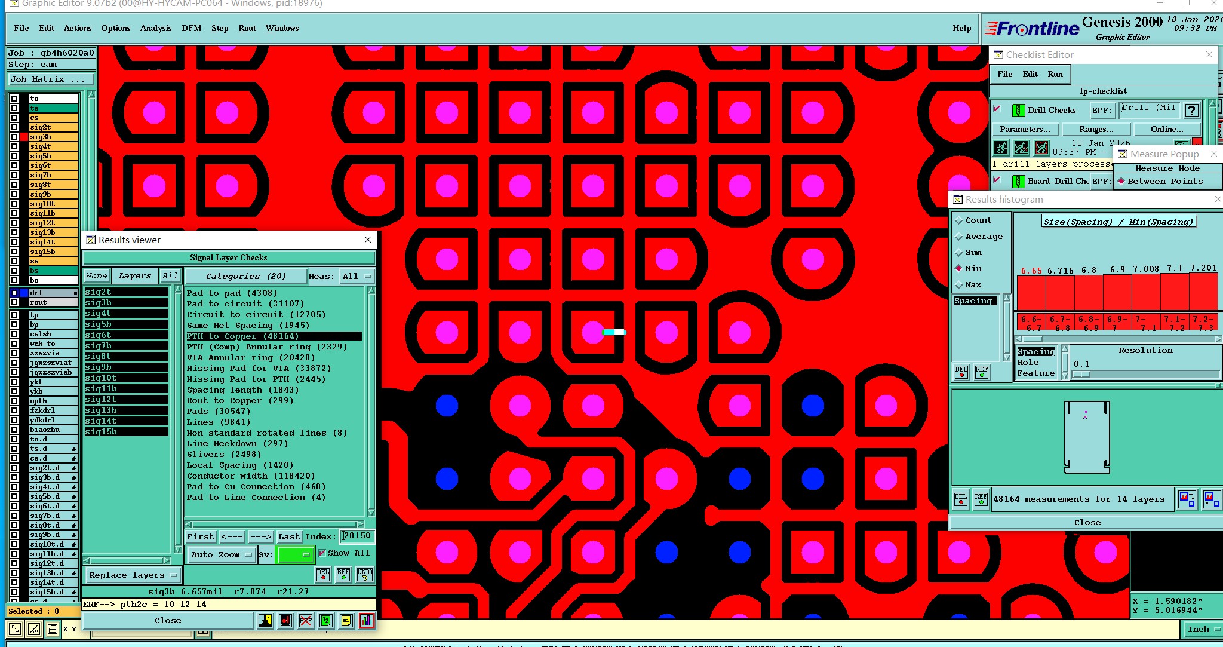1223x647 pixels.
Task: Click the Job Matrix button
Action: [51, 79]
